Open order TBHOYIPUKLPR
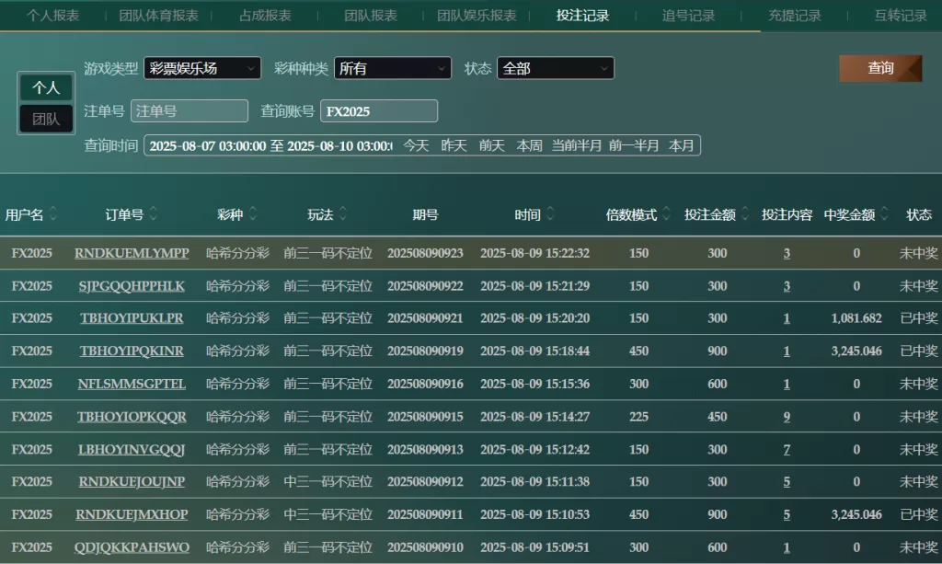 (132, 318)
